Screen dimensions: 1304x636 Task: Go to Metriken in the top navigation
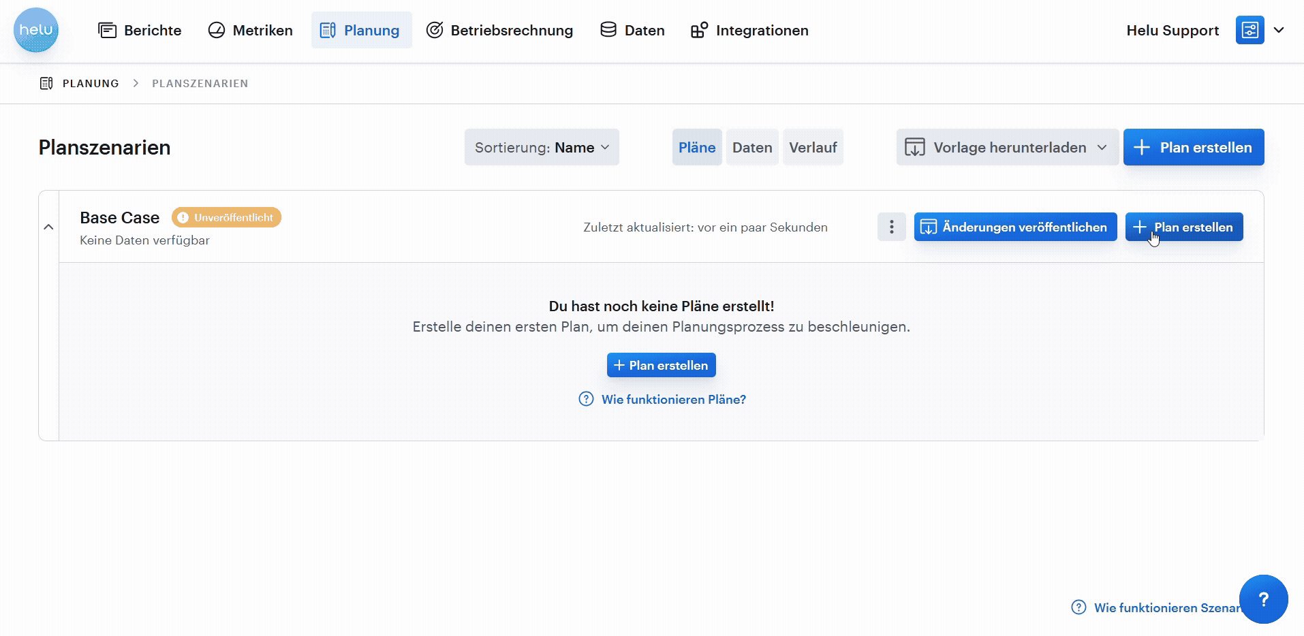250,30
